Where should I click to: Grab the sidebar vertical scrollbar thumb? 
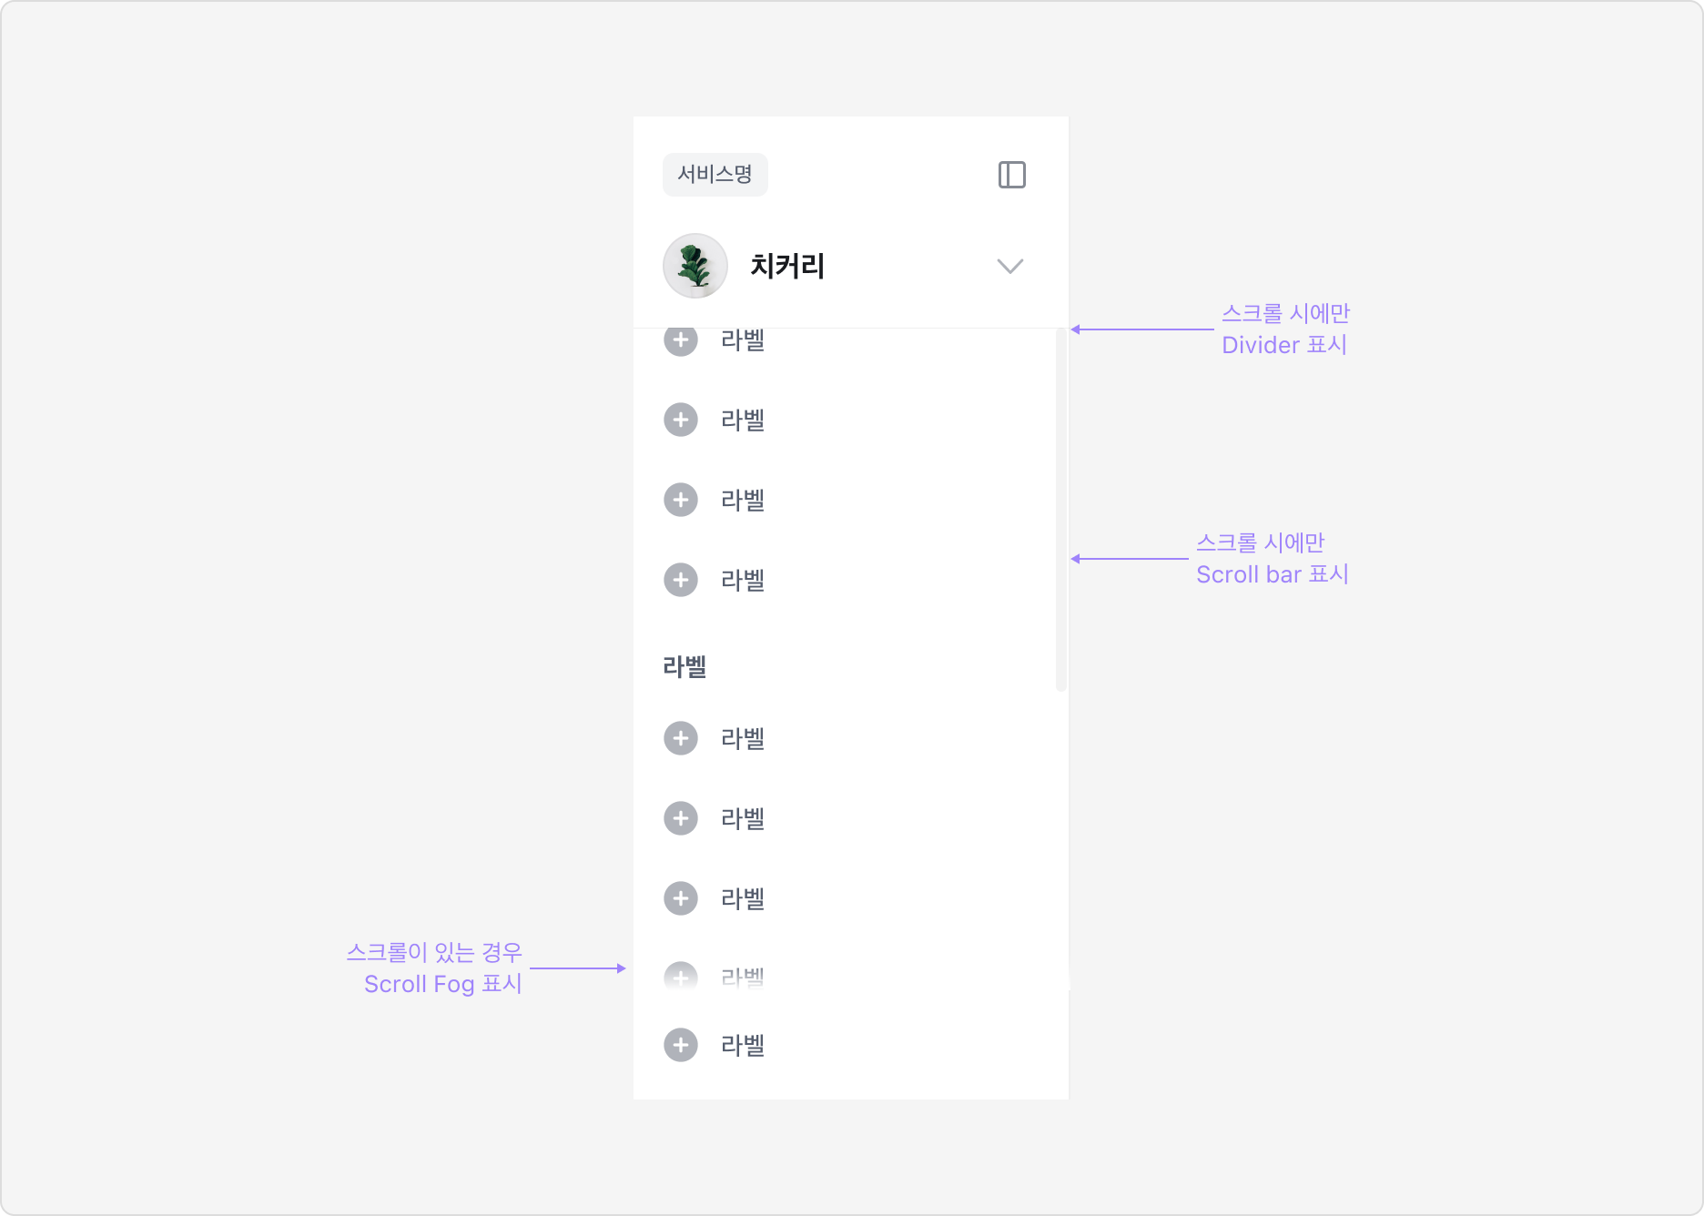click(1060, 510)
